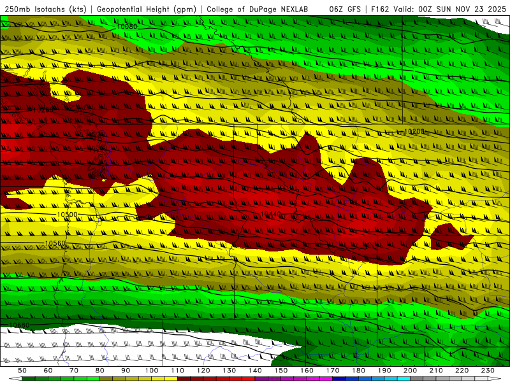The width and height of the screenshot is (510, 382).
Task: Click the 70 value on color scale
Action: (74, 371)
